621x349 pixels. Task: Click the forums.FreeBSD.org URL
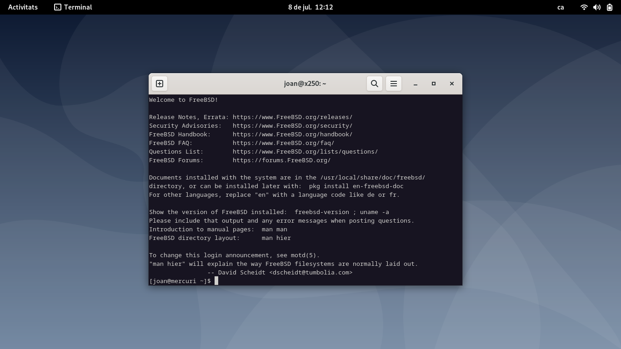click(x=281, y=160)
